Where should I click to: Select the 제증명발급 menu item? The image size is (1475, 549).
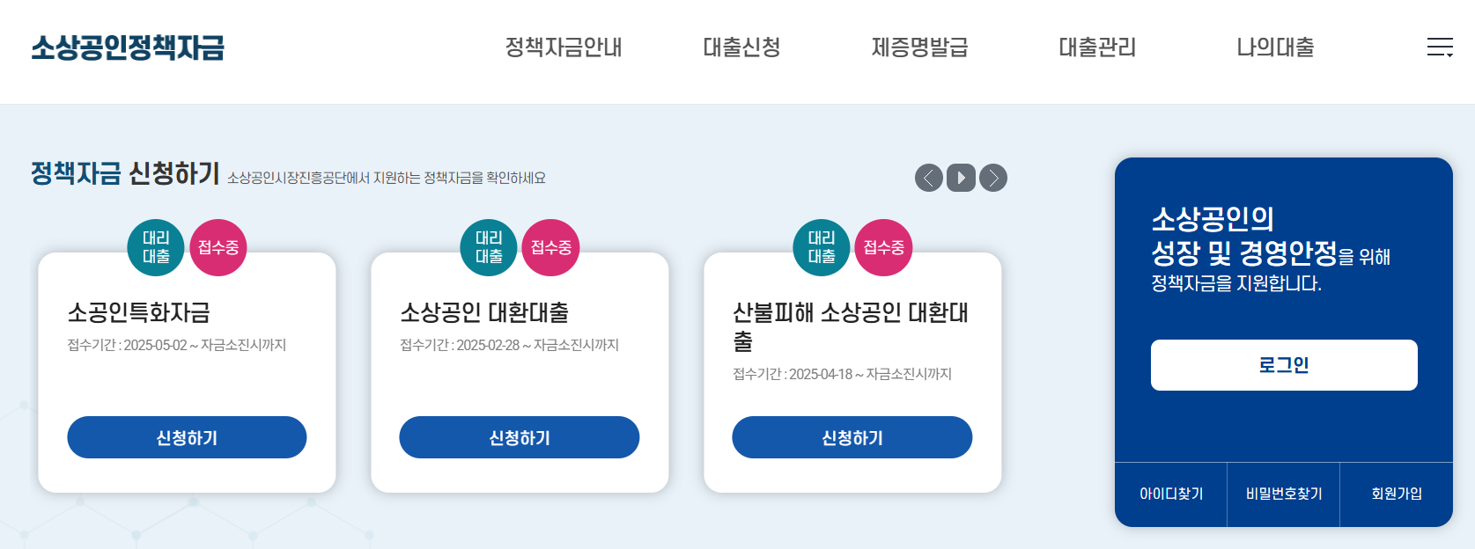pyautogui.click(x=918, y=48)
